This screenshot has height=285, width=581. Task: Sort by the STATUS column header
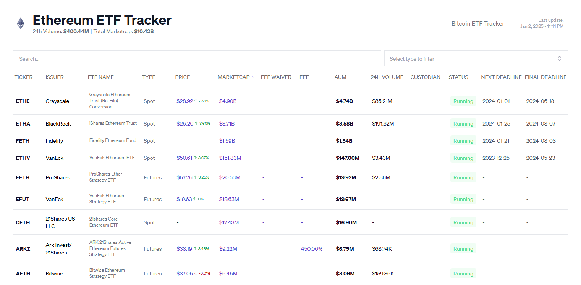[458, 77]
